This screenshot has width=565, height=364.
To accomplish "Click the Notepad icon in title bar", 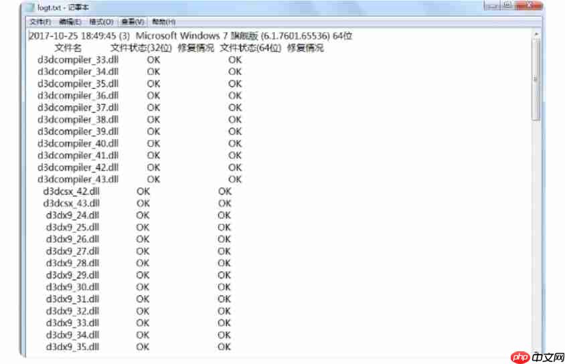I will pos(31,7).
